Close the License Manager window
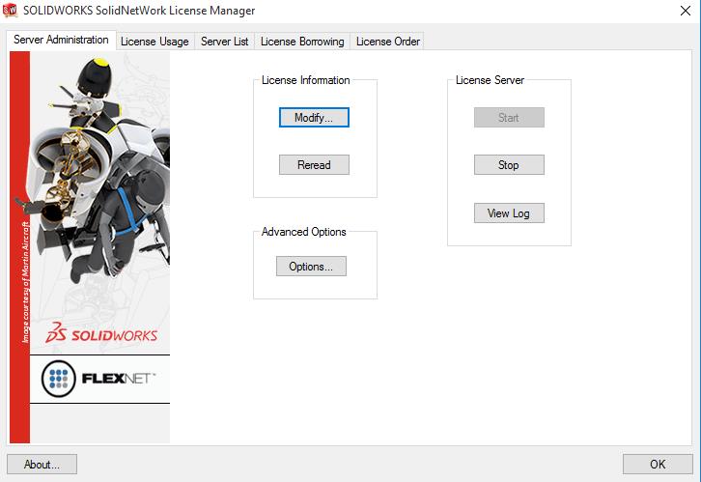 tap(678, 12)
